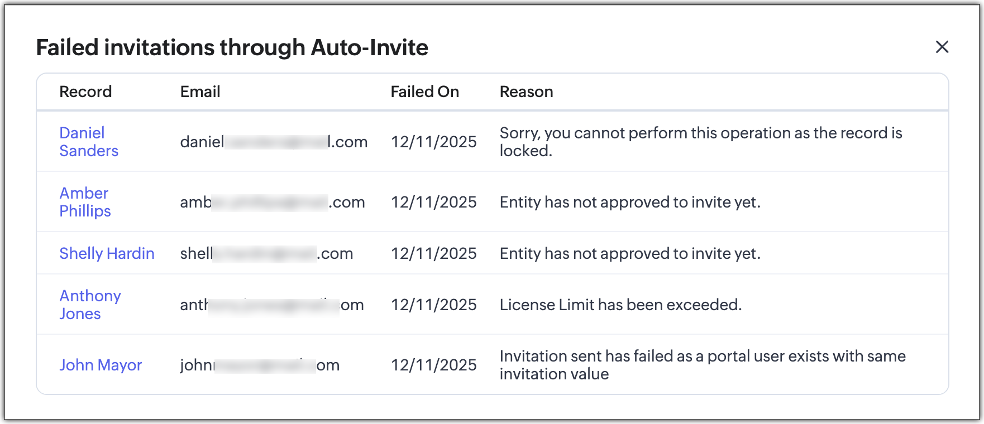Click the portal user exists failure reason

(702, 365)
